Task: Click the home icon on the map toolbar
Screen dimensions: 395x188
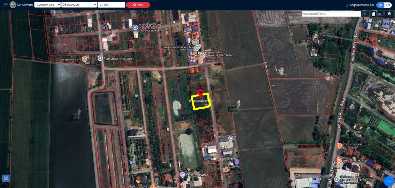Action: pos(373,14)
